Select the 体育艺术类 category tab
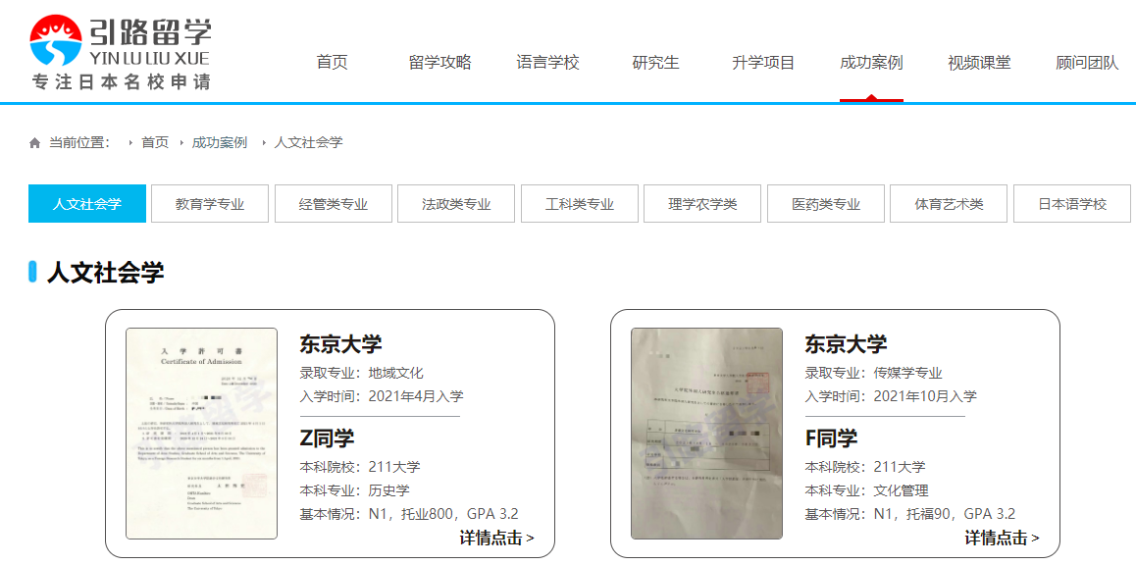This screenshot has height=565, width=1136. tap(949, 204)
